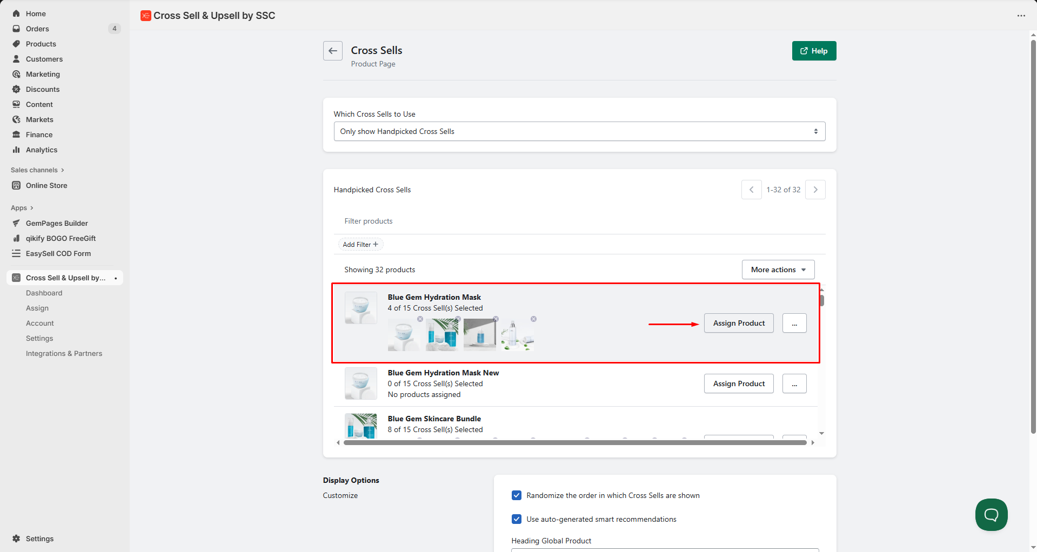Uncheck Randomize the order of Cross Sells
This screenshot has height=552, width=1037.
[x=517, y=495]
